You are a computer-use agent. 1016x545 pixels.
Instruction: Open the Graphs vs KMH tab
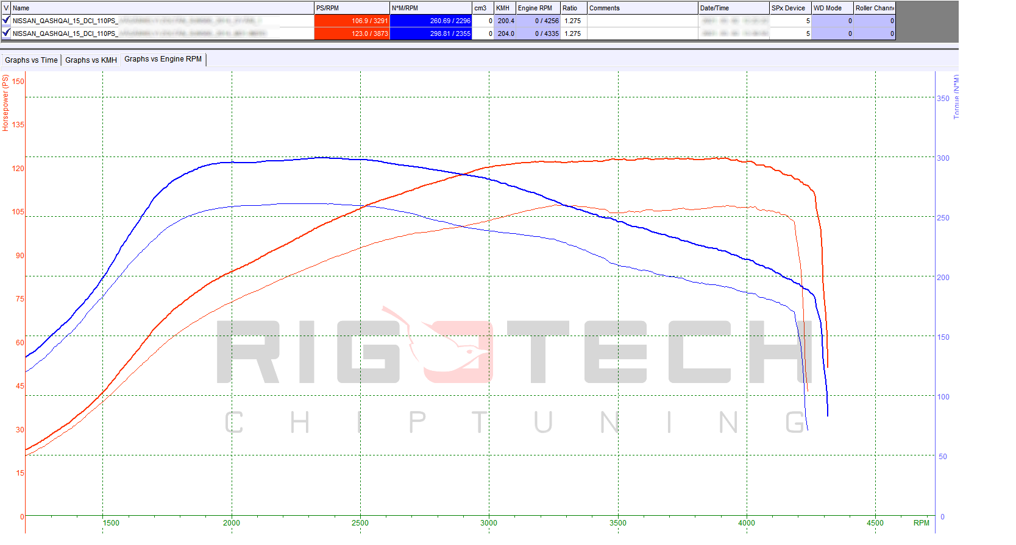tap(91, 60)
